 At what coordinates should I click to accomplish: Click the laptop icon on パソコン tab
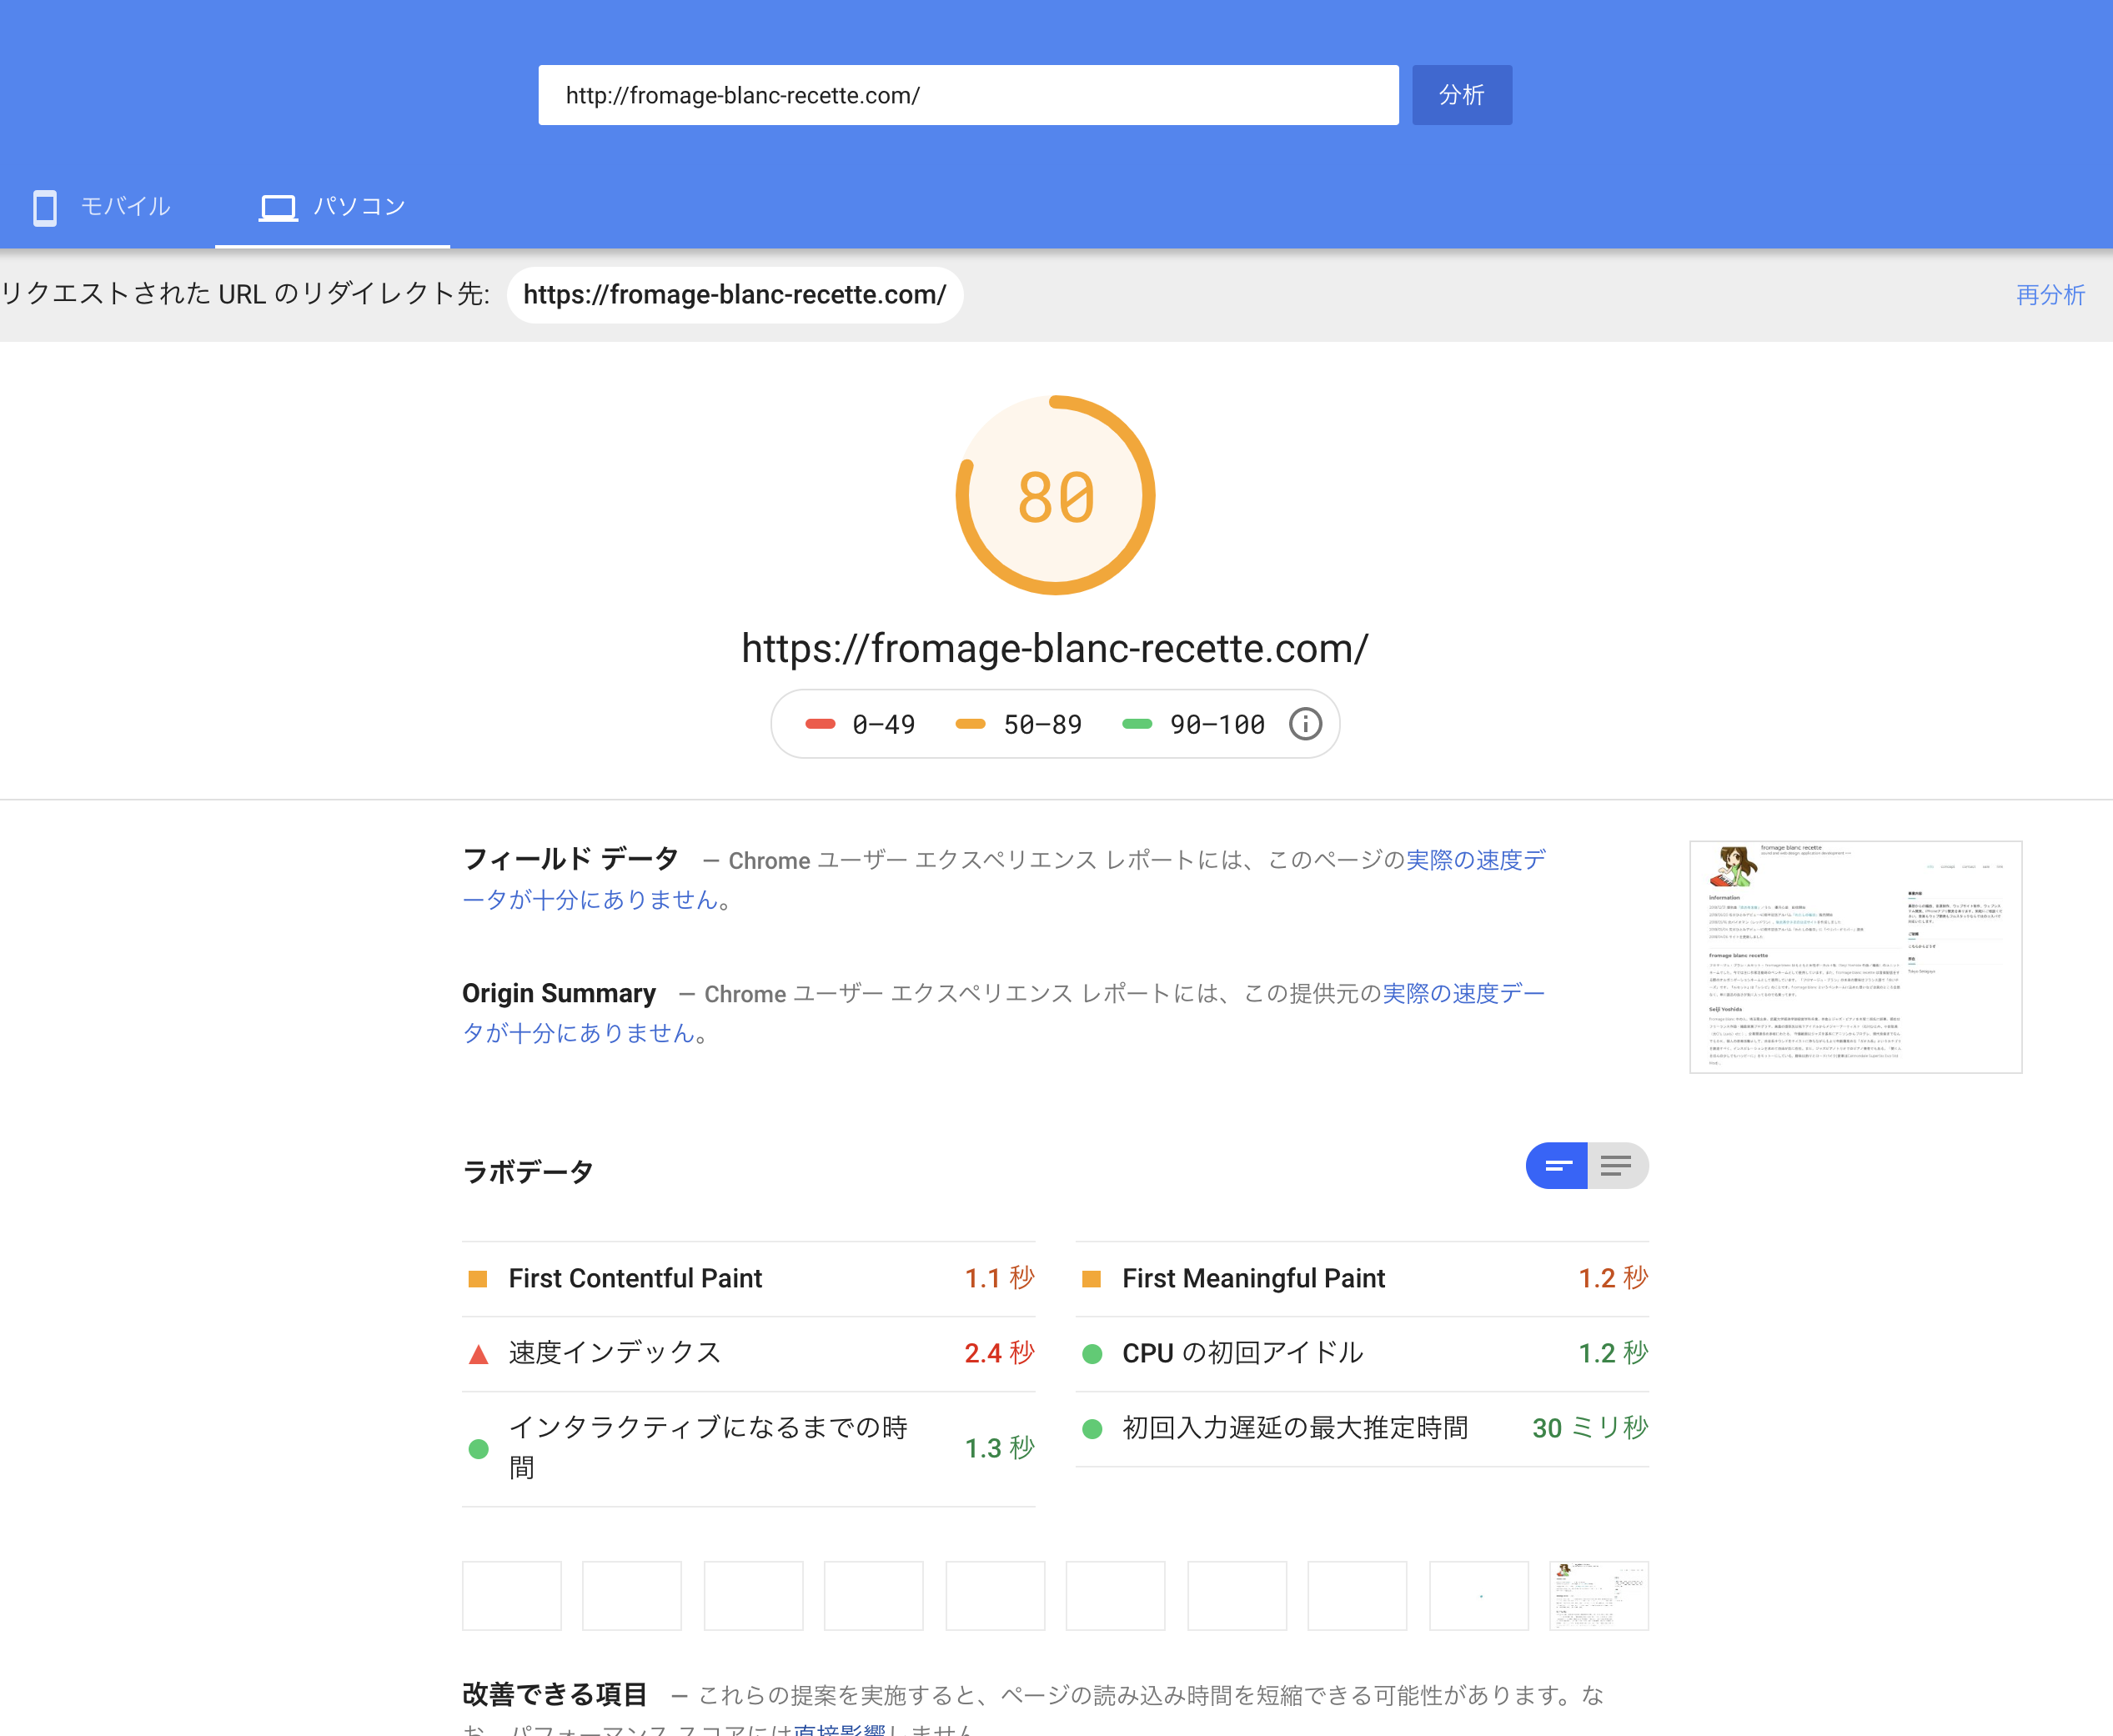280,207
